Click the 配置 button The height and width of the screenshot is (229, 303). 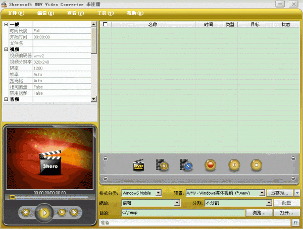click(x=287, y=203)
